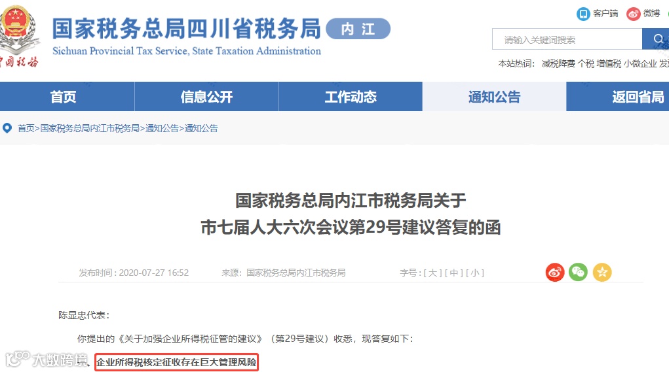669x372 pixels.
Task: Click the search magnifier button
Action: 657,39
